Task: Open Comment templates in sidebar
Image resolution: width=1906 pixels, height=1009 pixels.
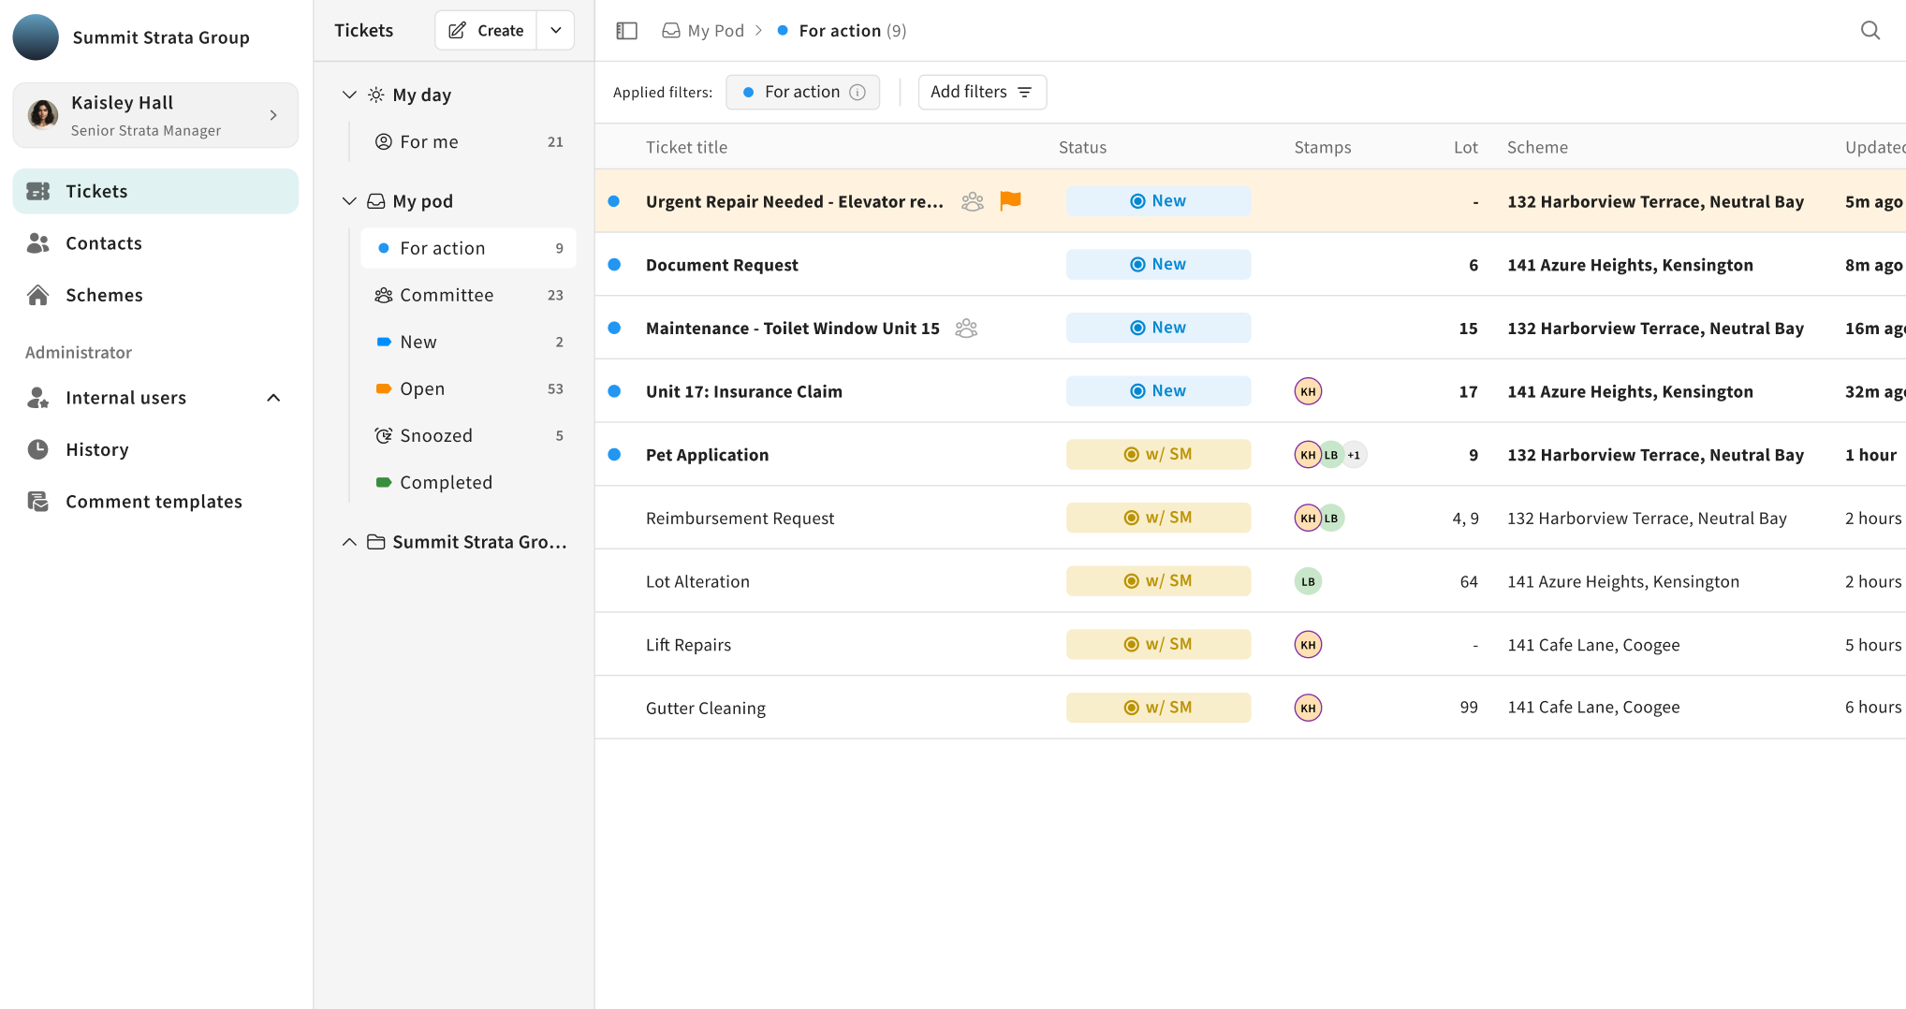Action: (154, 502)
